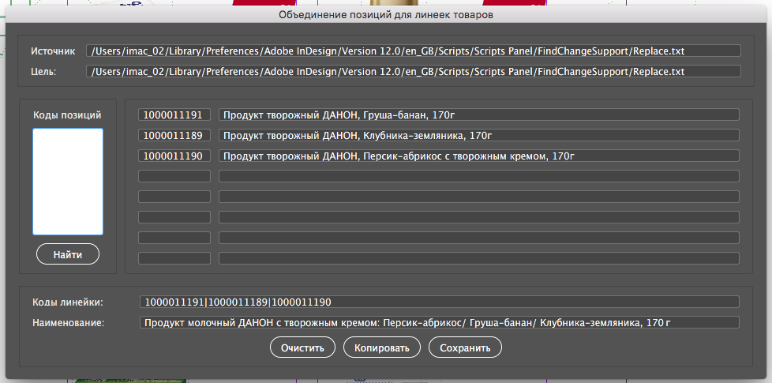Viewport: 772px width, 383px height.
Task: Click the Клубника-земляника product name field
Action: 479,135
